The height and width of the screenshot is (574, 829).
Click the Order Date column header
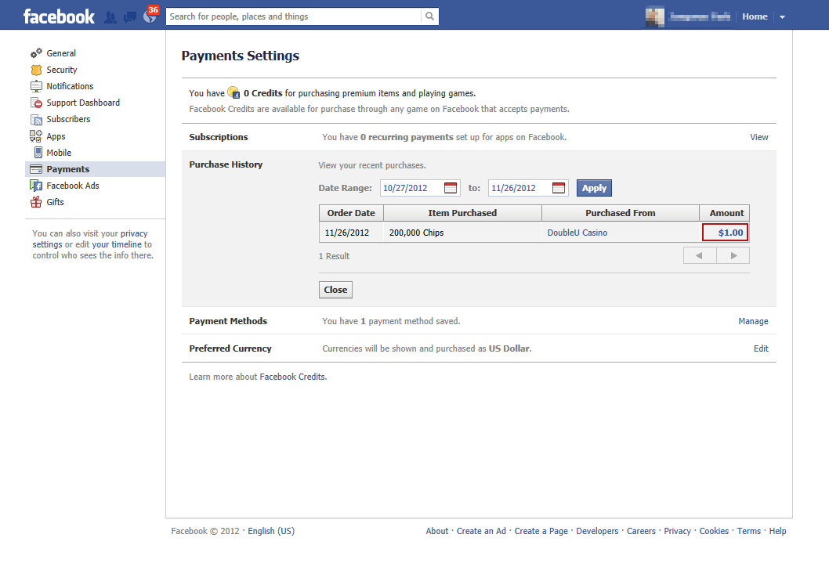tap(351, 213)
